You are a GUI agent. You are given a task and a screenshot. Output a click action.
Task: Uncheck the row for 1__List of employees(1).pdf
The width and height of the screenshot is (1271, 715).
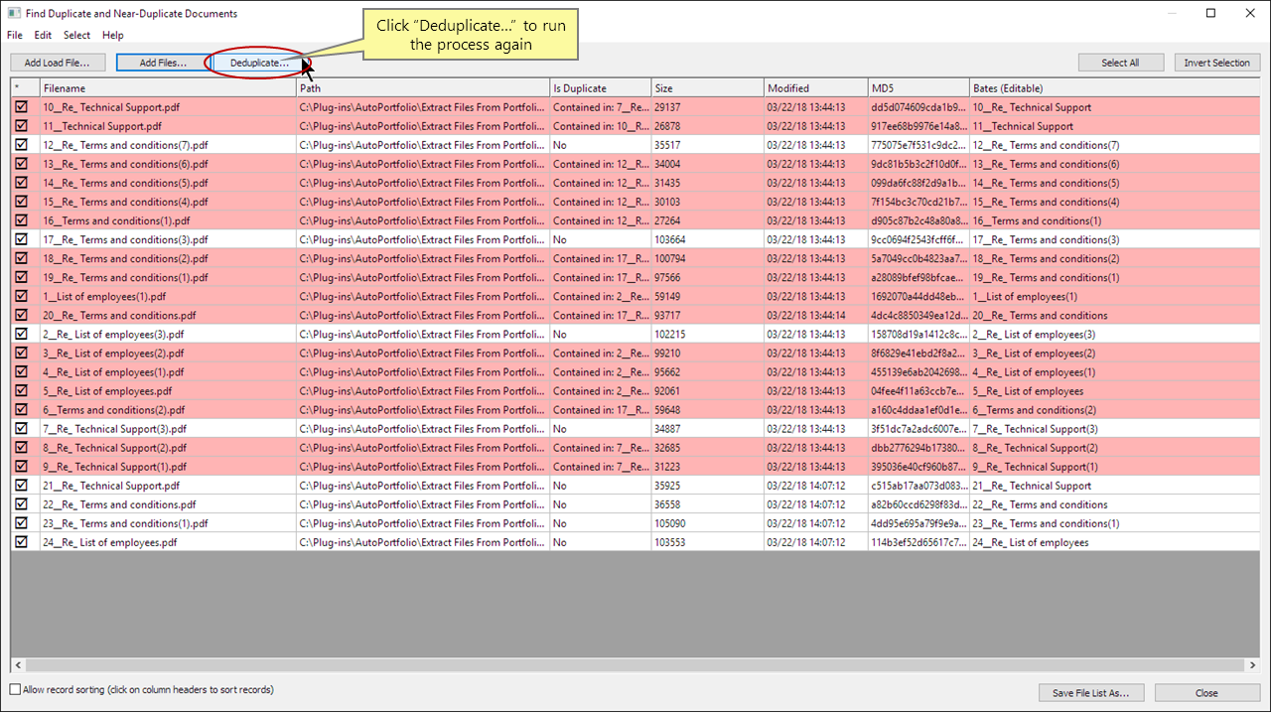[x=22, y=296]
